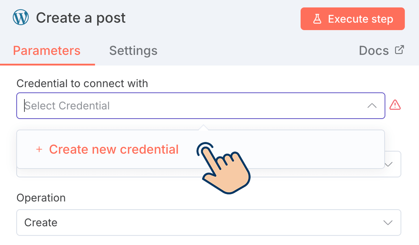Image resolution: width=419 pixels, height=245 pixels.
Task: Select the Parameters tab
Action: pyautogui.click(x=46, y=50)
